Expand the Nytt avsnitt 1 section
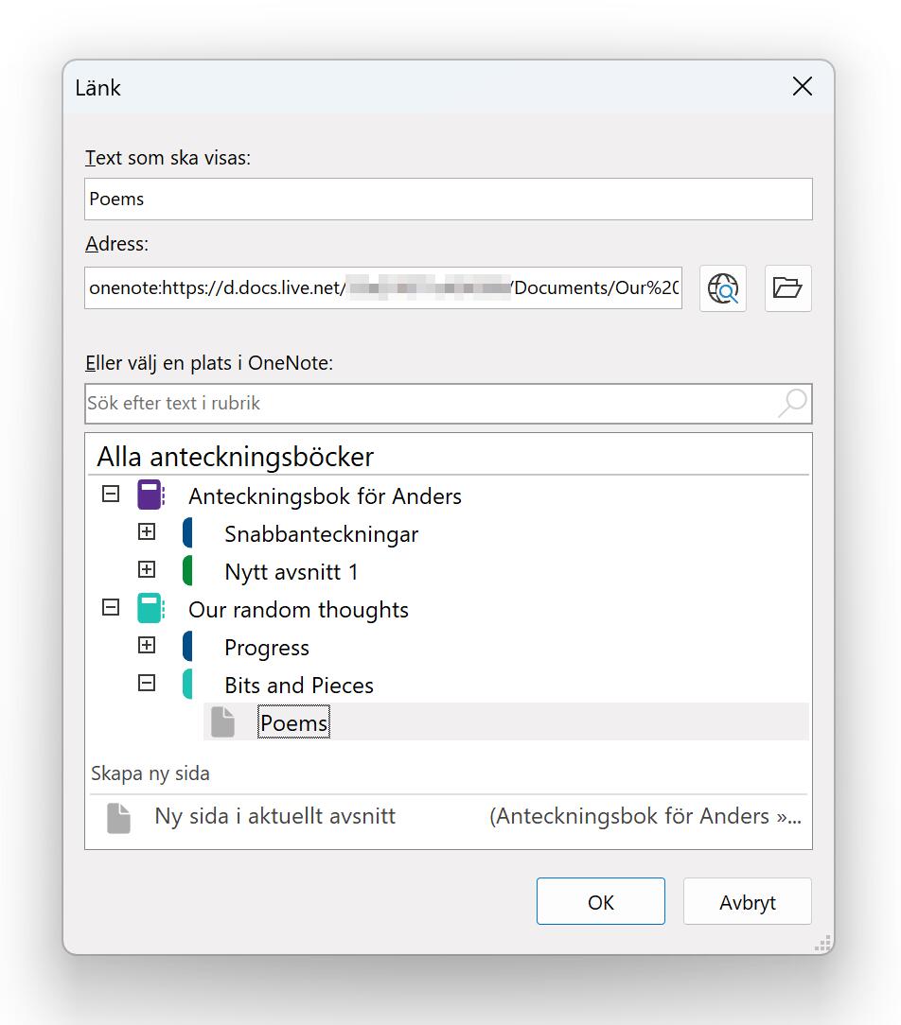Screen dimensions: 901x1025 point(147,569)
